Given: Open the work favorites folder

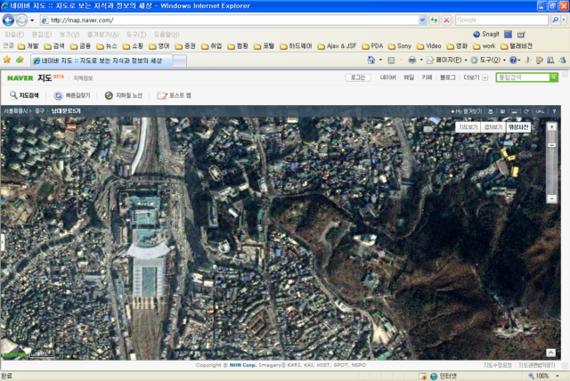Looking at the screenshot, I should click(484, 46).
